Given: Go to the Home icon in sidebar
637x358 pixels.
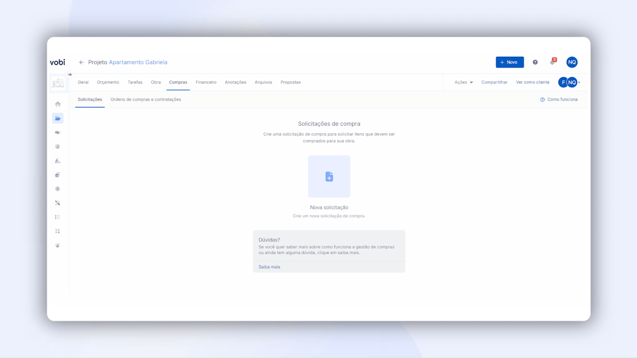Looking at the screenshot, I should tap(58, 104).
